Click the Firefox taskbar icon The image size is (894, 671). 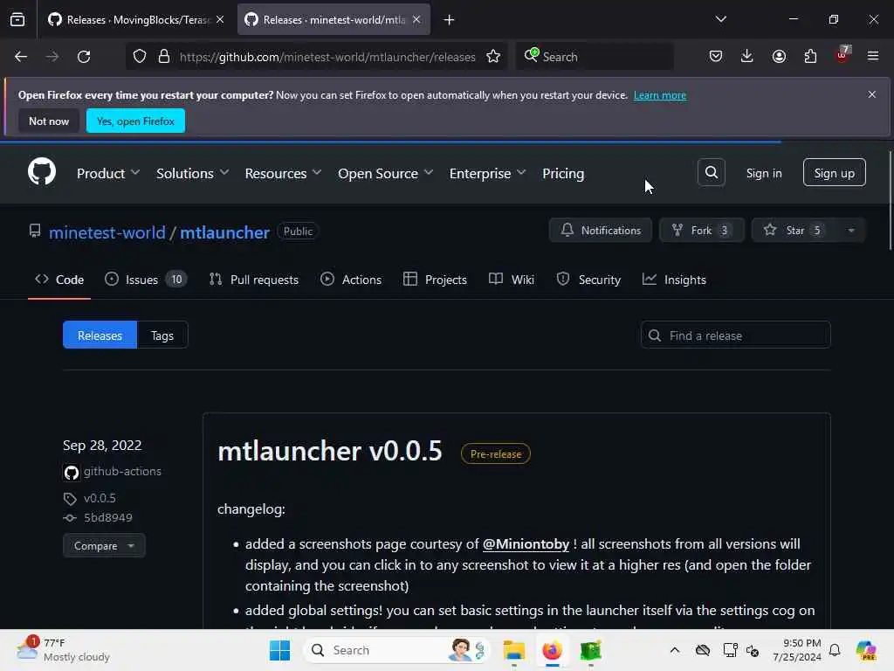(x=552, y=650)
